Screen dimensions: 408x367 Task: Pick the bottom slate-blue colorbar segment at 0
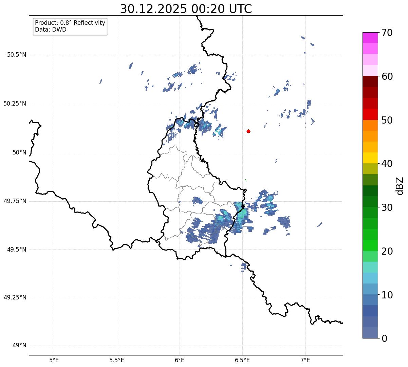(x=370, y=333)
